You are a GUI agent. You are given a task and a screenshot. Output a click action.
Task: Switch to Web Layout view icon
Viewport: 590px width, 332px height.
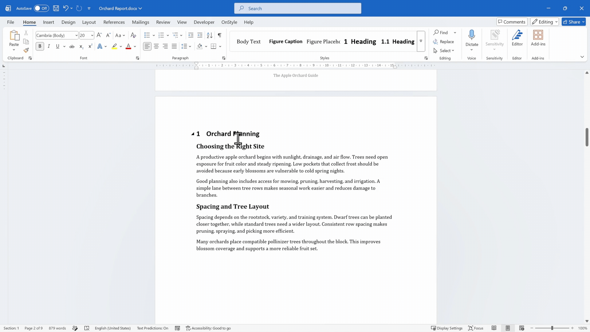[x=521, y=328]
